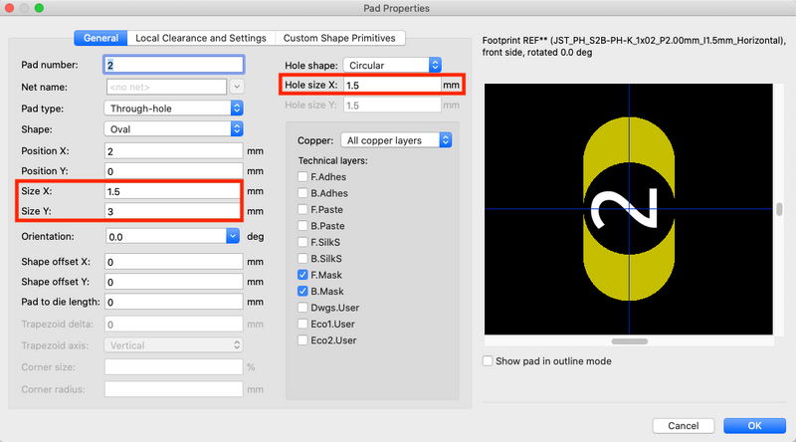Click the Hole size X field

391,86
